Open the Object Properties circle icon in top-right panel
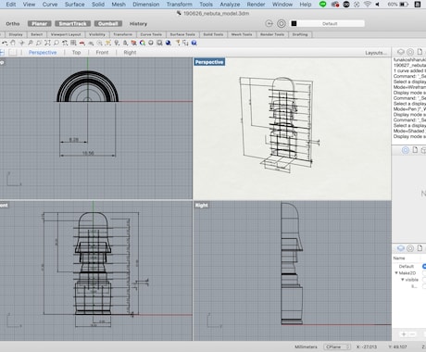The height and width of the screenshot is (352, 426). [410, 52]
